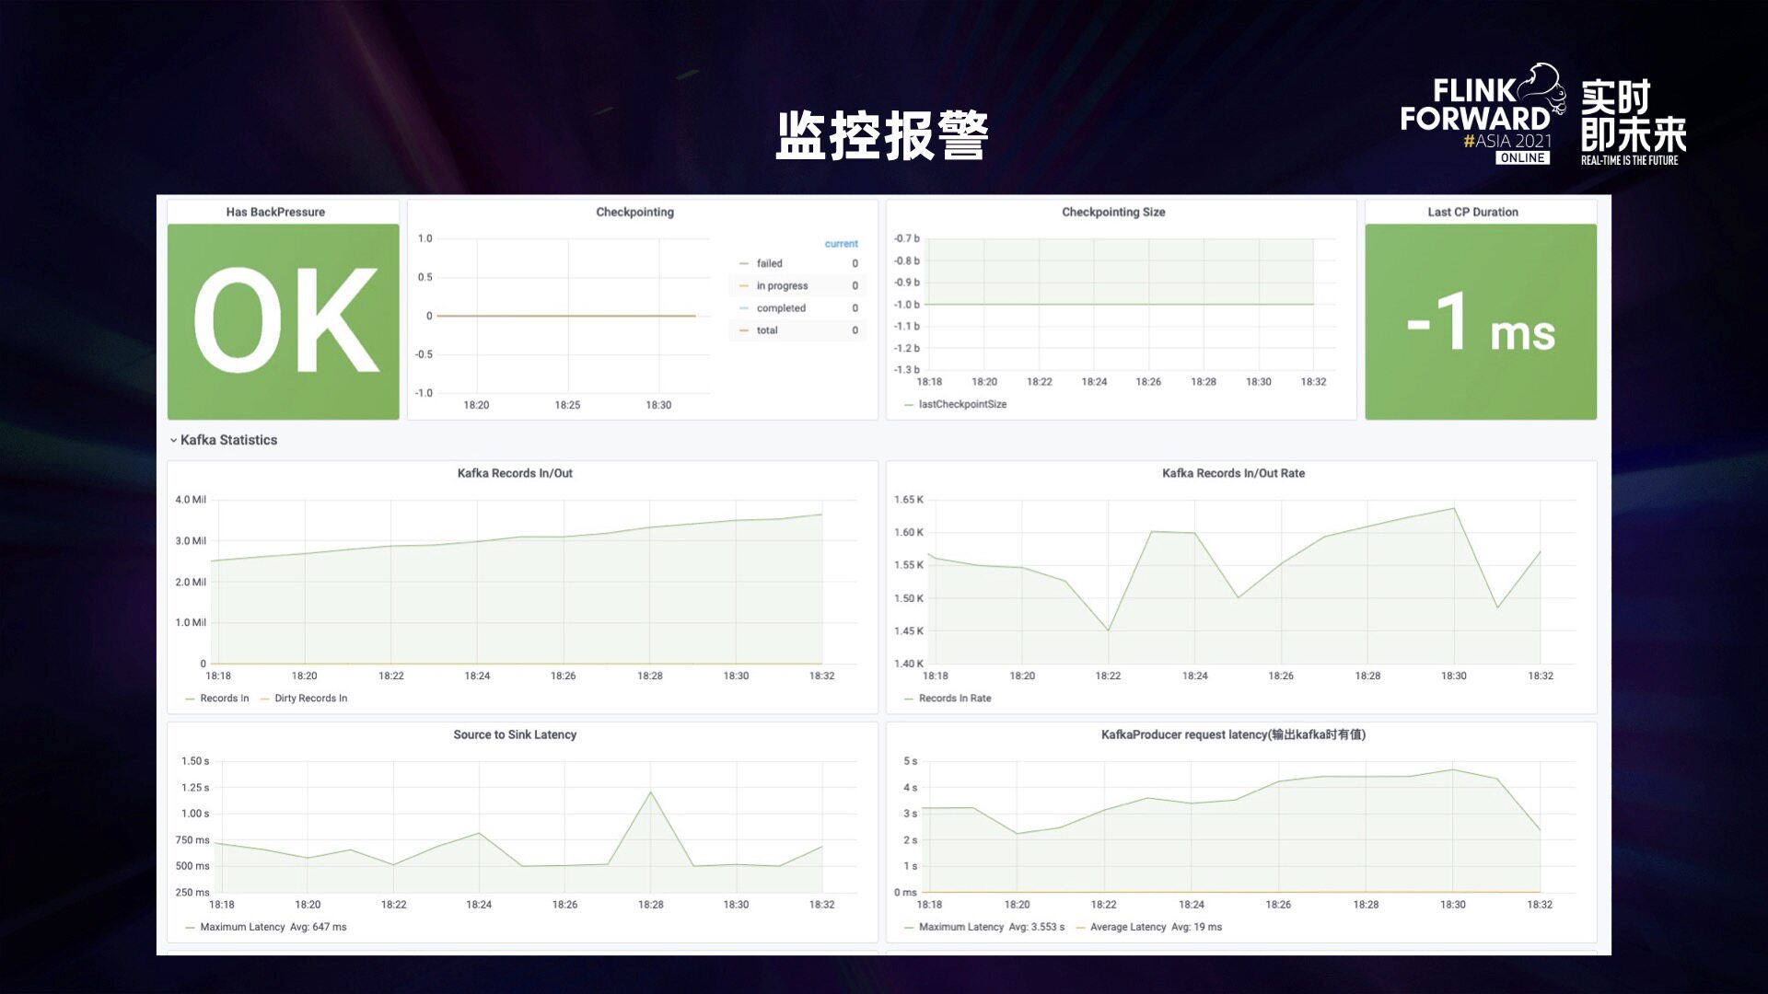Click the Last CP Duration panel title
This screenshot has width=1768, height=994.
[1471, 212]
